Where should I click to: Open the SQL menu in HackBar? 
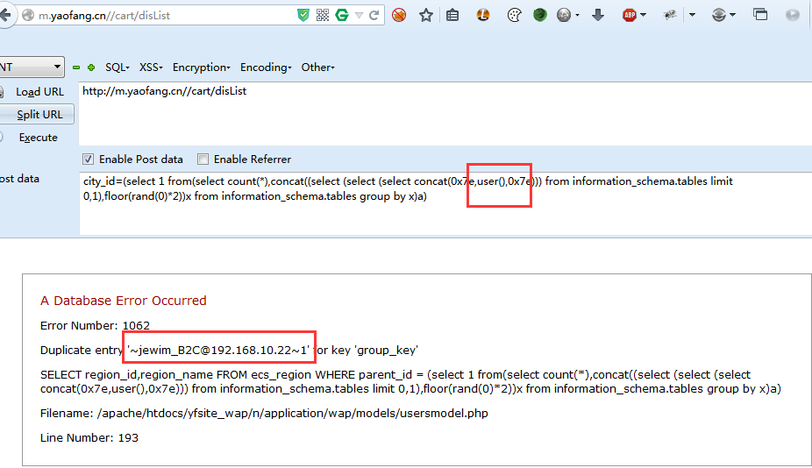(117, 67)
